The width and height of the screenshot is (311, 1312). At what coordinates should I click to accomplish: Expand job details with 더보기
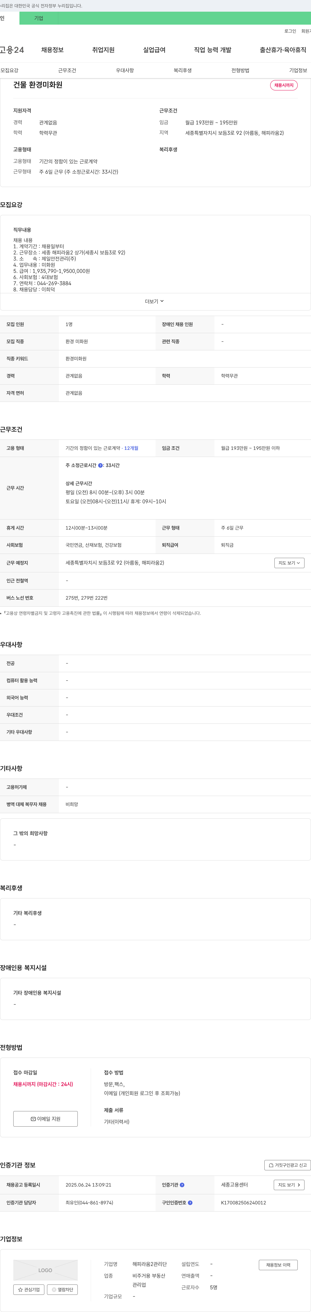point(154,301)
